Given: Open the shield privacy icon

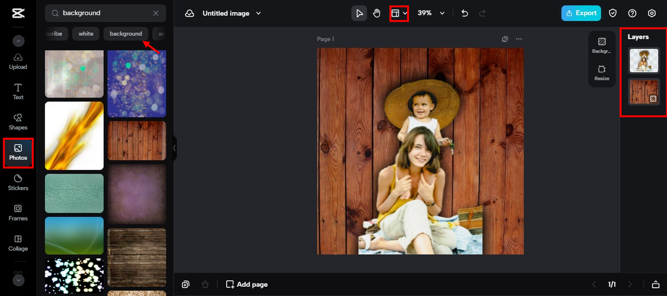Looking at the screenshot, I should coord(613,13).
